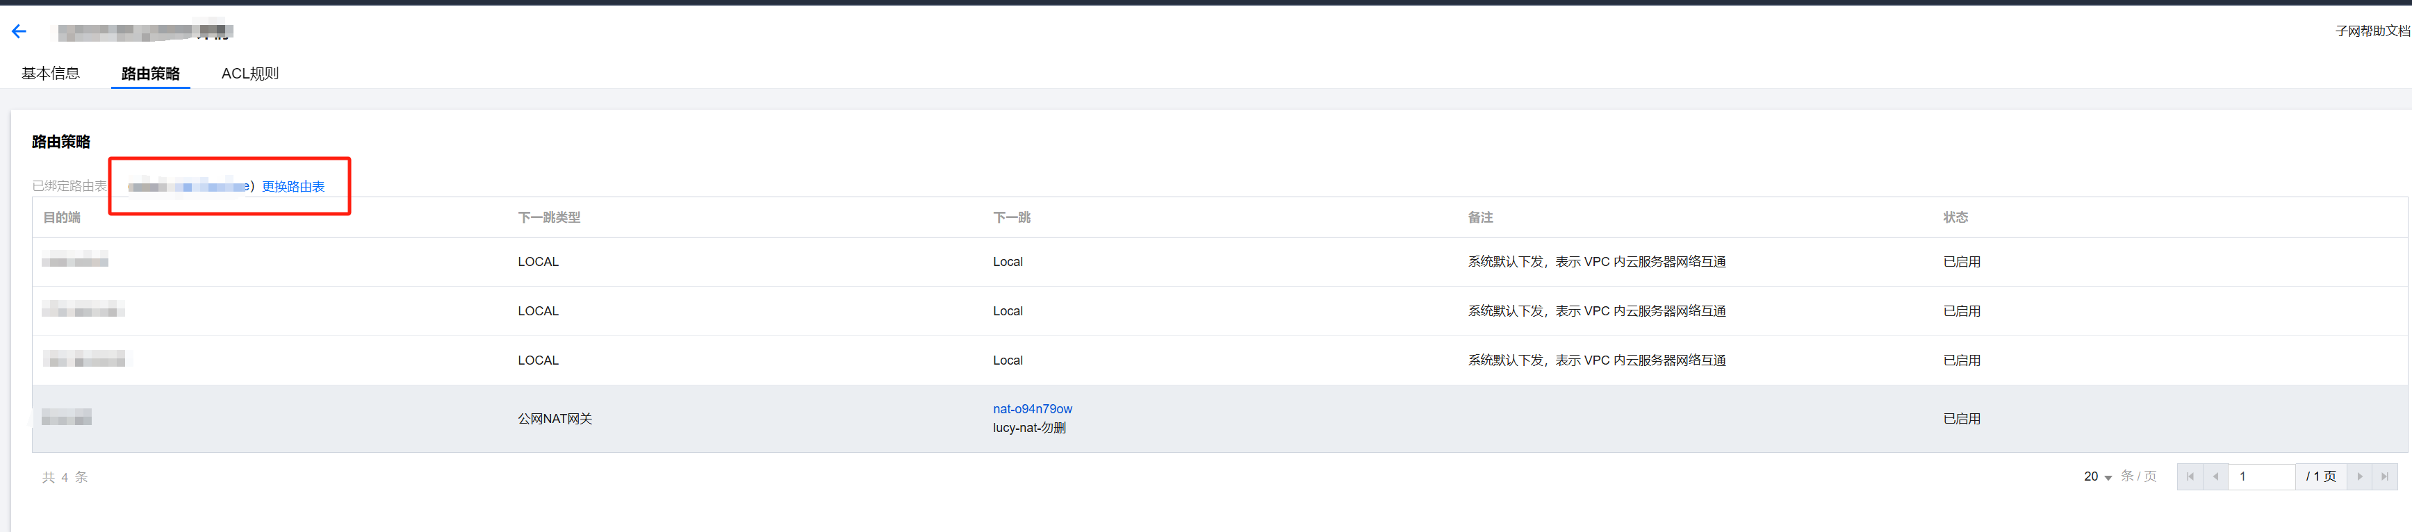2412x532 pixels.
Task: Click the lucy-nat-勿删 gateway name
Action: 1029,428
